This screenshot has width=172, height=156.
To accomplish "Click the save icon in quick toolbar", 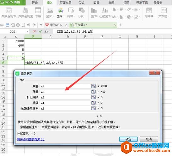I will (x=8, y=25).
